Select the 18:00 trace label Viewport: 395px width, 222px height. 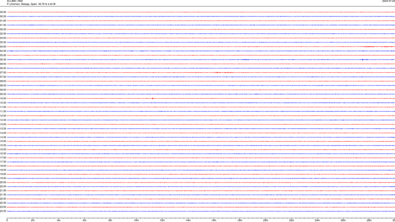tap(3, 166)
